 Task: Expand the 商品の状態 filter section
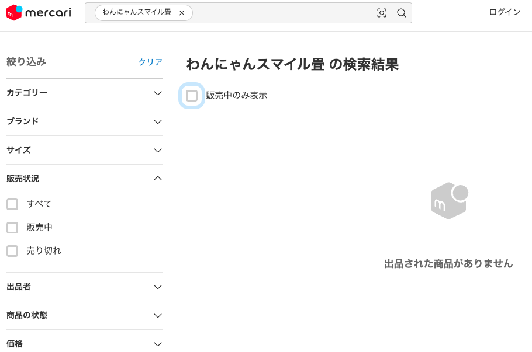157,316
